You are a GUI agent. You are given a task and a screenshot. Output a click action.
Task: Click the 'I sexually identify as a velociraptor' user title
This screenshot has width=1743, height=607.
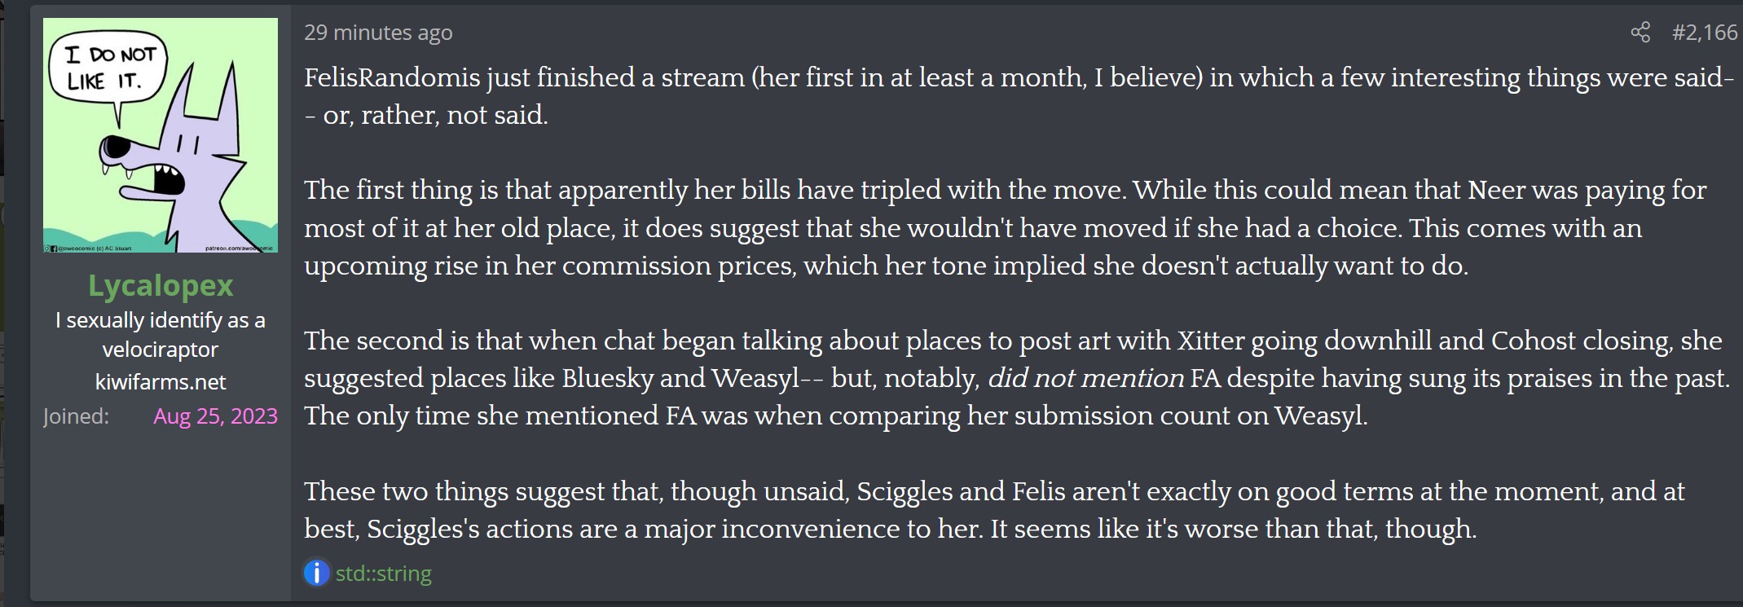(x=161, y=335)
